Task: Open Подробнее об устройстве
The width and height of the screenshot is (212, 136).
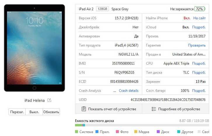Action: coord(175,109)
